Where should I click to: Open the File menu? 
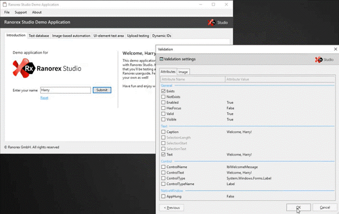click(7, 12)
